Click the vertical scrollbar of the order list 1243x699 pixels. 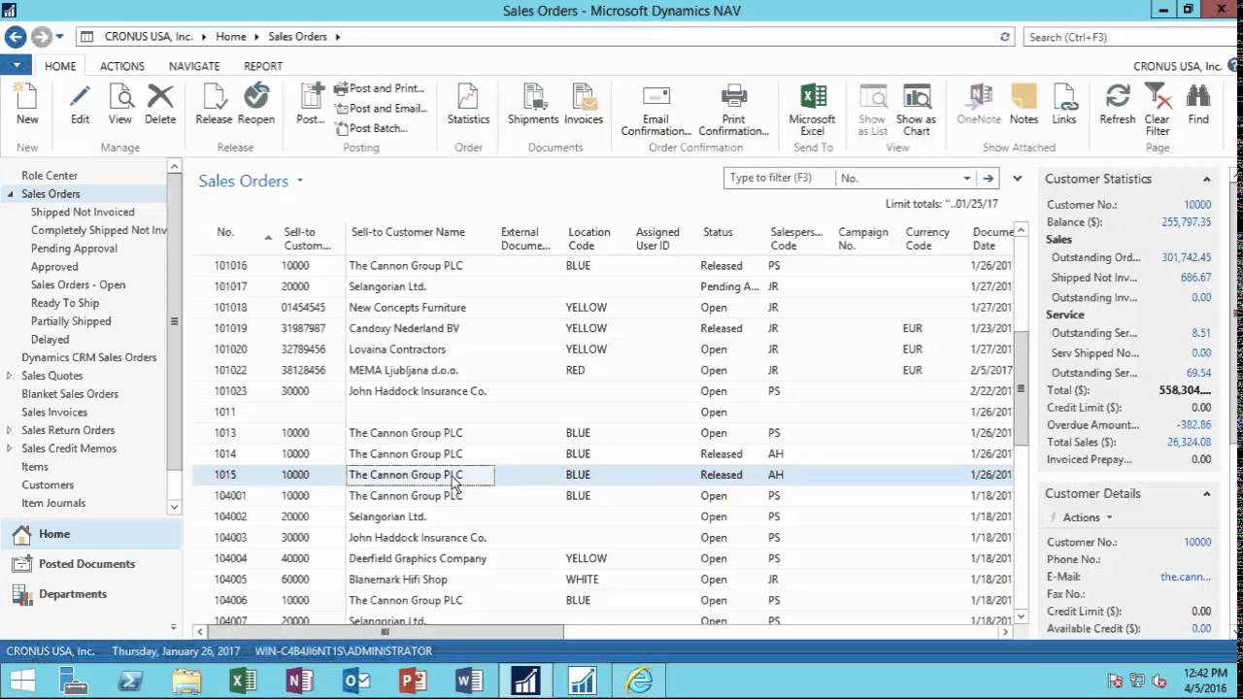1020,388
